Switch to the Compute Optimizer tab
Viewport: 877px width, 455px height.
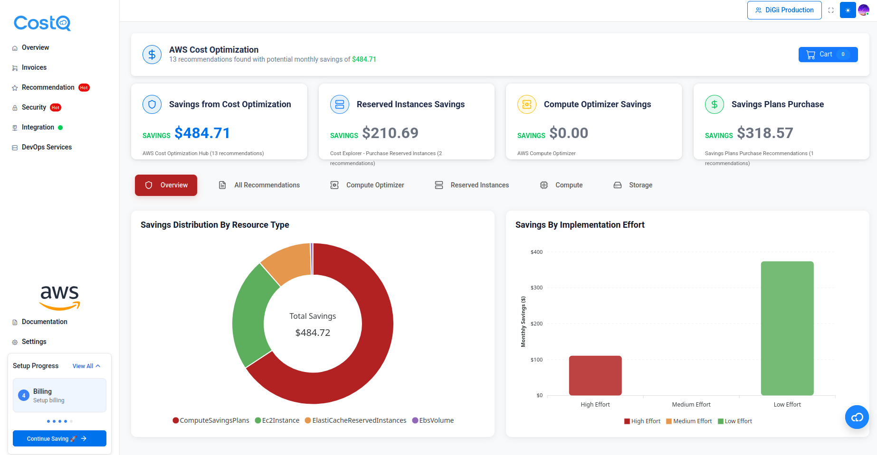pyautogui.click(x=367, y=185)
